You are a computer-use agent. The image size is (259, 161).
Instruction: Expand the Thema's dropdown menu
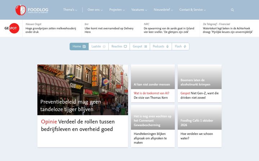point(70,10)
